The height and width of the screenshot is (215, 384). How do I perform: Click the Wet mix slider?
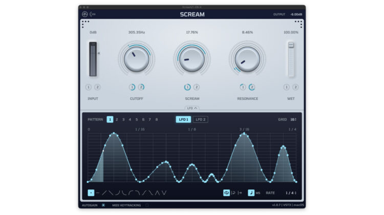pos(291,59)
